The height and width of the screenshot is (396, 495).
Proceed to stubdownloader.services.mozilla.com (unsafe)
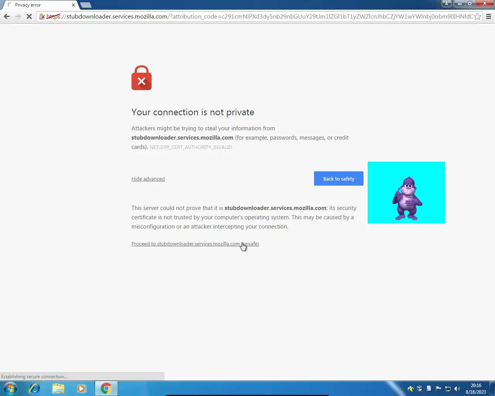click(x=195, y=244)
